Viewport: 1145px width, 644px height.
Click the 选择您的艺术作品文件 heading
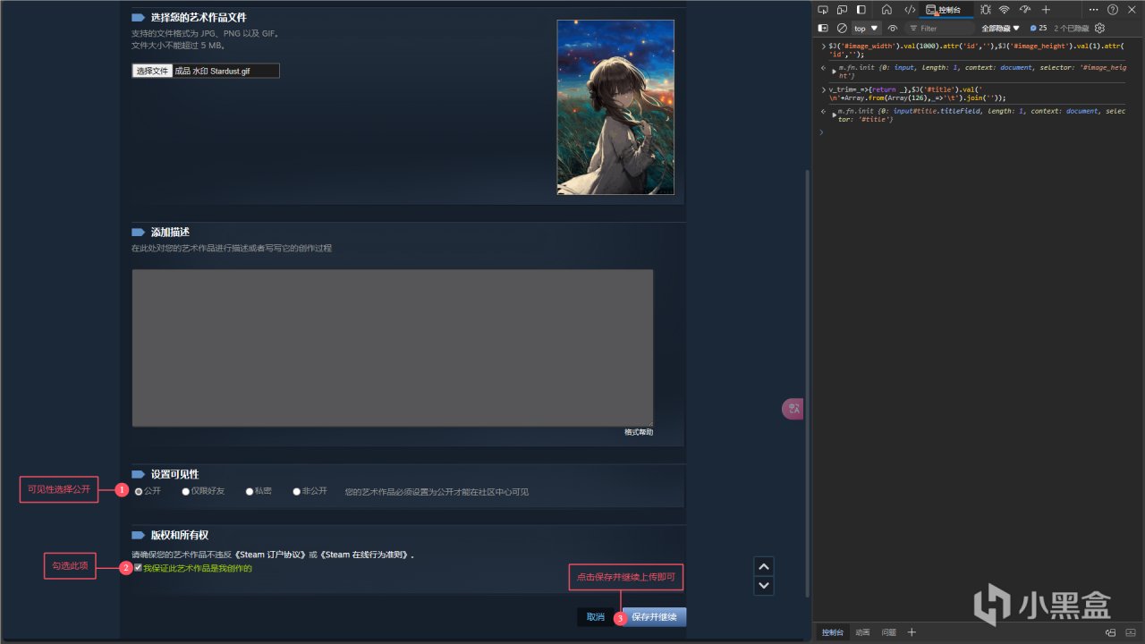(x=199, y=17)
